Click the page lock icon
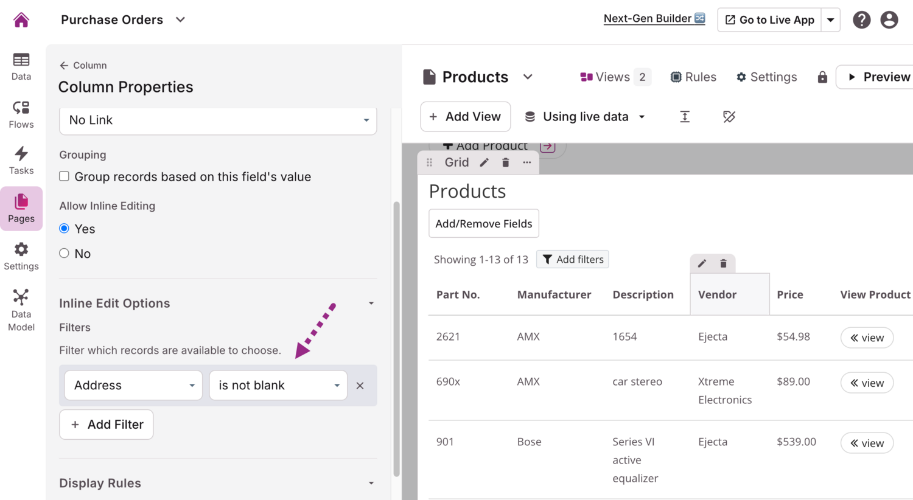 822,77
